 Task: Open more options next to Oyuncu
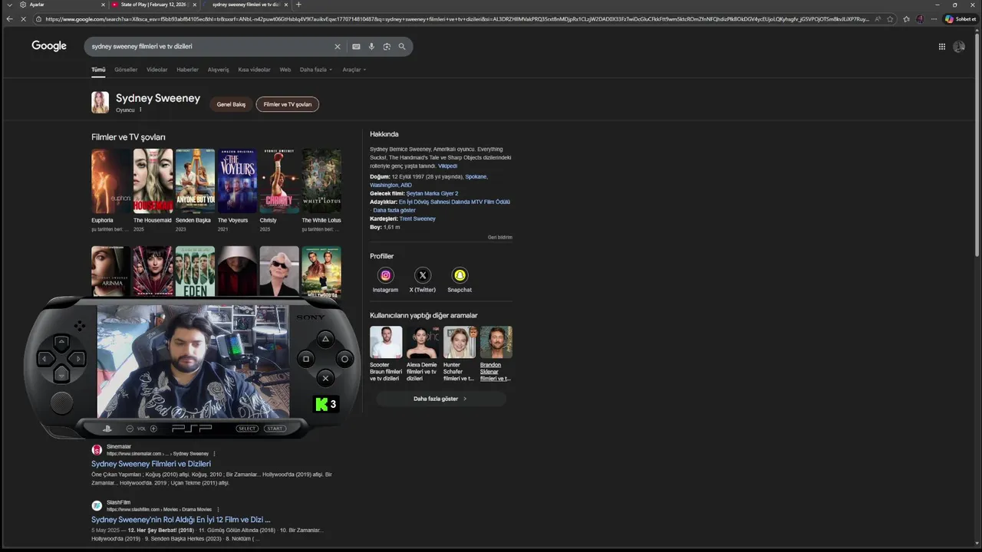point(140,110)
